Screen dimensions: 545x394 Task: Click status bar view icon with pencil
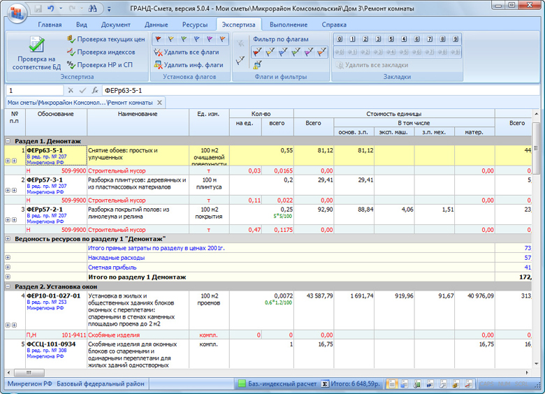(443, 384)
